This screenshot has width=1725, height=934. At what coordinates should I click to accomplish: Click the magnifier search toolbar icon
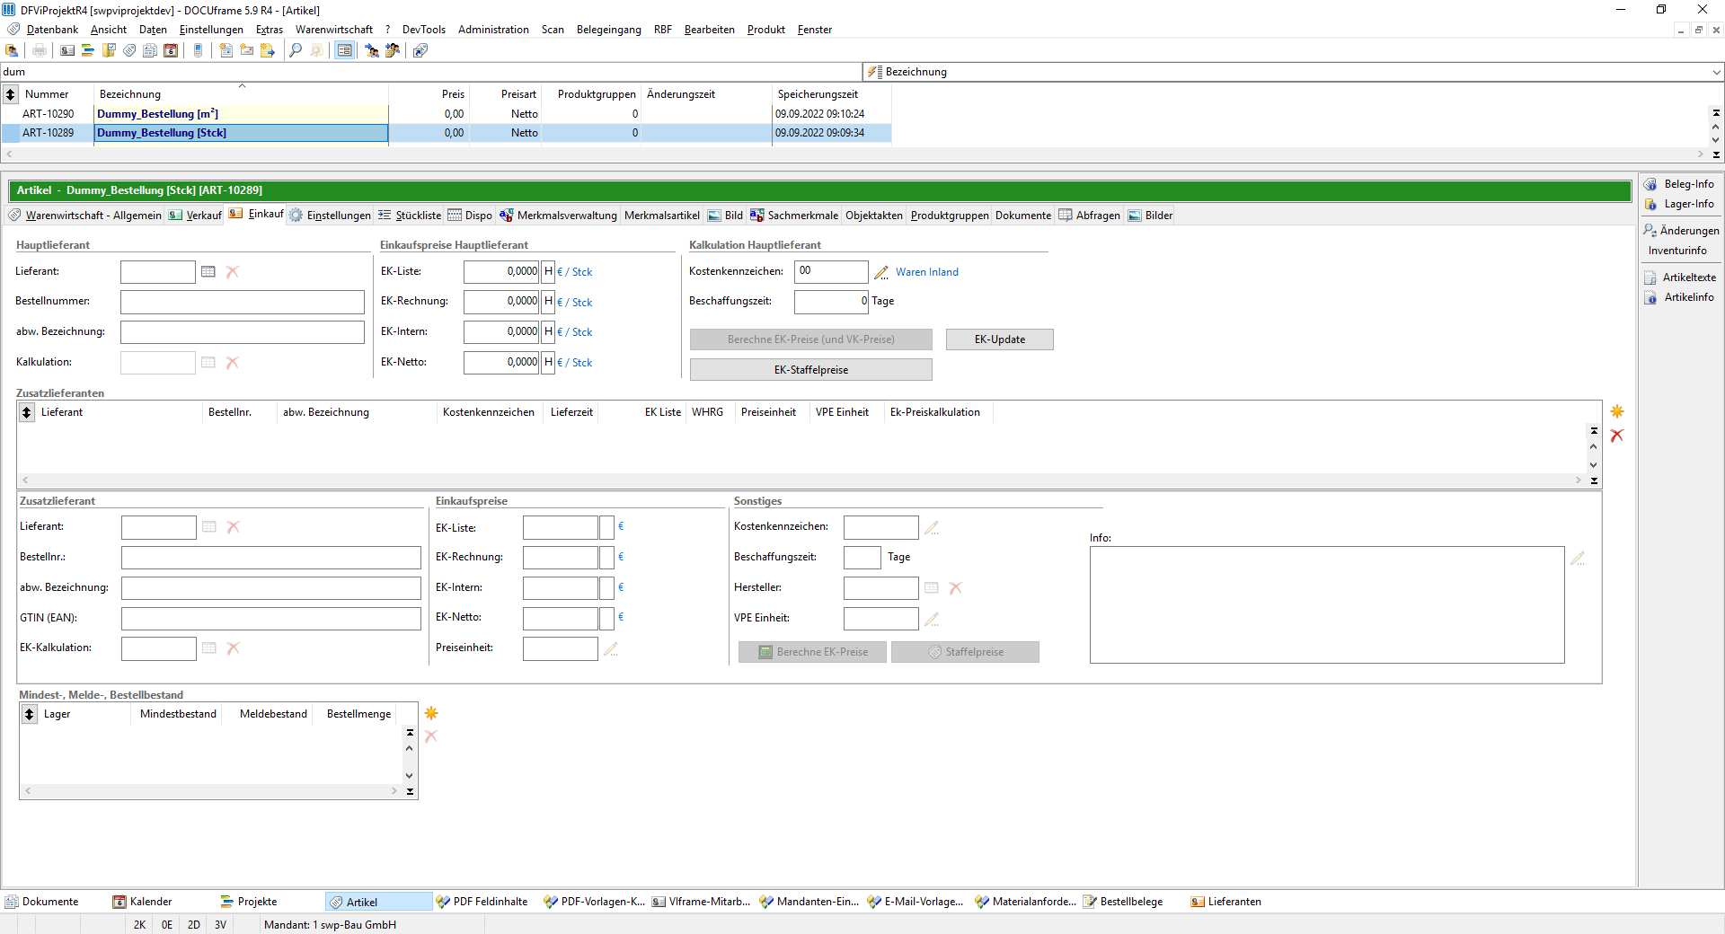296,50
